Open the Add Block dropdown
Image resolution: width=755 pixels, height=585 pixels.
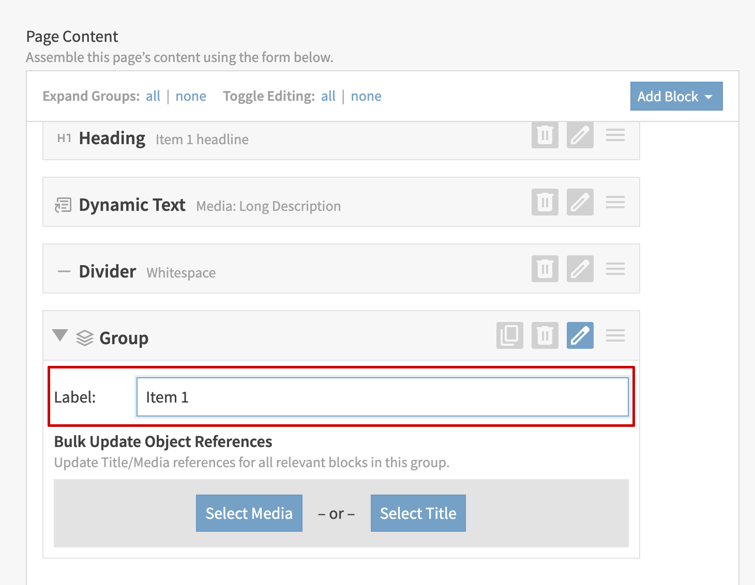point(676,96)
